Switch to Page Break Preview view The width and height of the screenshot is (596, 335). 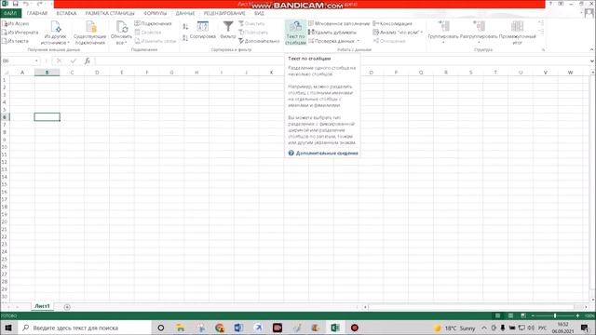tap(523, 315)
